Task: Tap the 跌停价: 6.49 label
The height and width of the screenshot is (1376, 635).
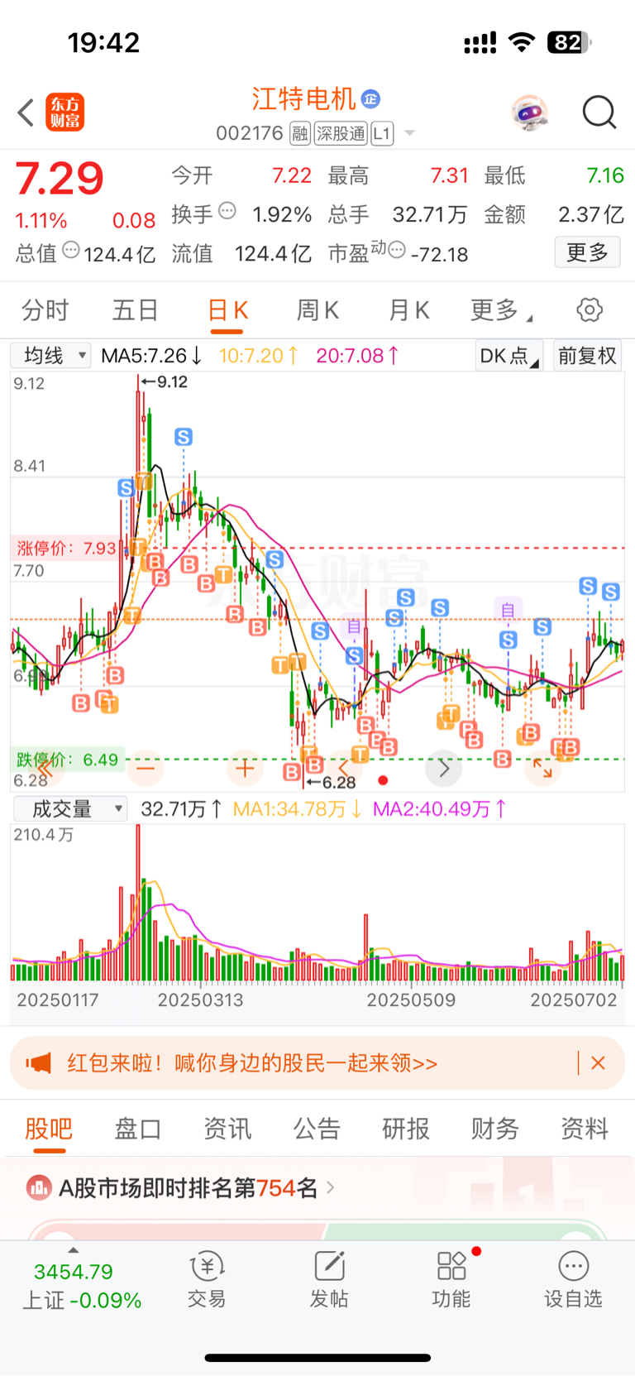Action: tap(67, 760)
